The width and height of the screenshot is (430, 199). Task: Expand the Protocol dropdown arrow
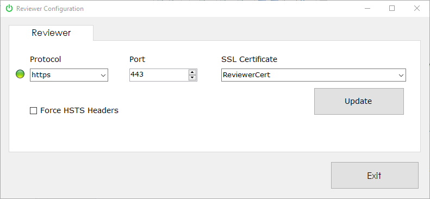click(103, 76)
